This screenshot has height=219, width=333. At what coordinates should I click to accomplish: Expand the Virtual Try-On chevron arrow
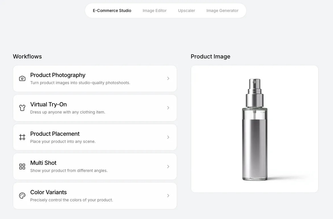pyautogui.click(x=168, y=108)
